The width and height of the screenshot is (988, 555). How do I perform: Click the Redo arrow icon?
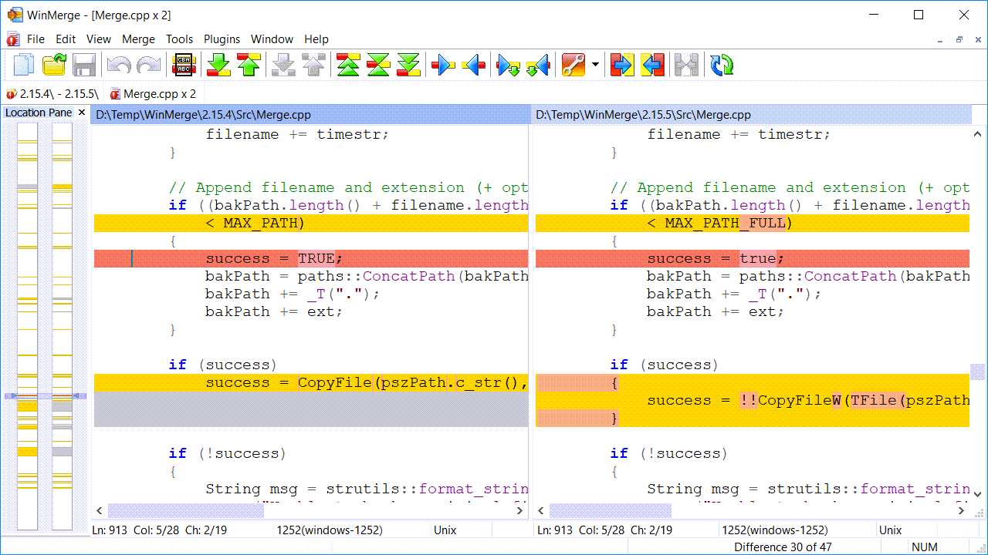pos(148,65)
